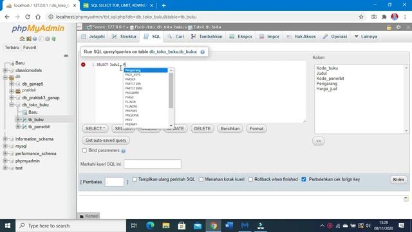Screen dimensions: 412x232
Task: Submit the query with Kirim button
Action: [x=398, y=180]
